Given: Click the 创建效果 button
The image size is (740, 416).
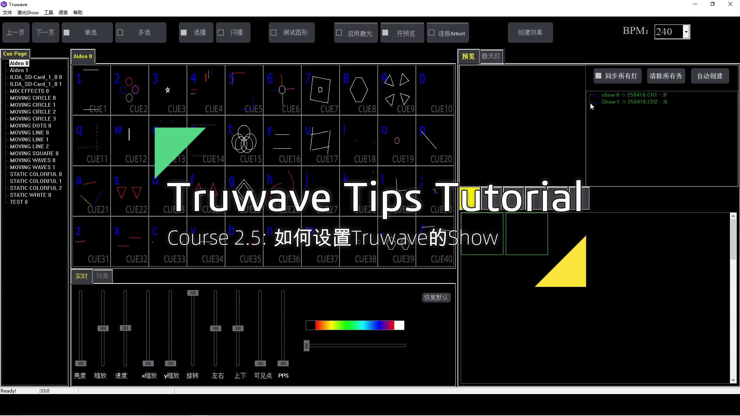Looking at the screenshot, I should point(530,33).
